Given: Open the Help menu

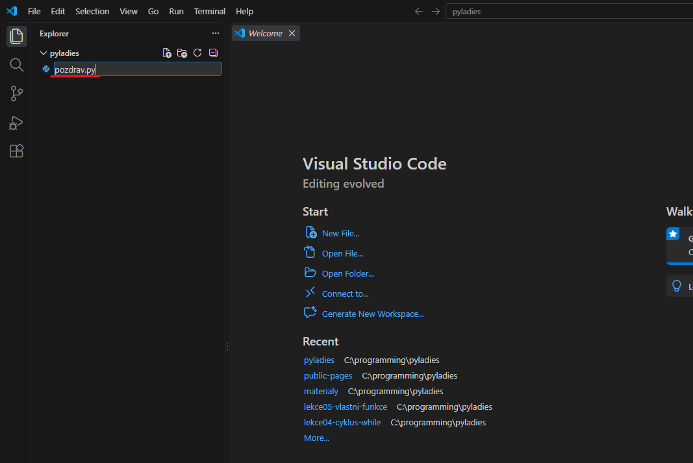Looking at the screenshot, I should 244,12.
